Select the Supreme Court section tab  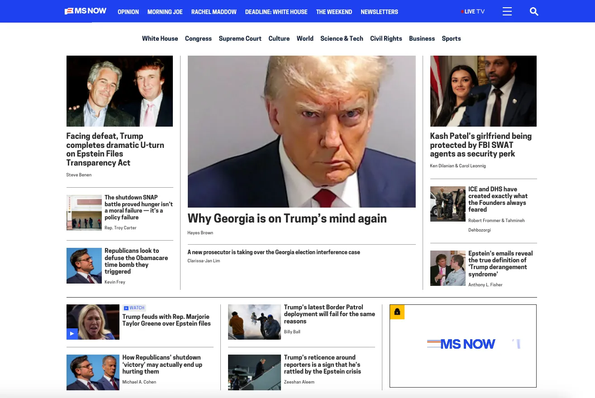(240, 38)
